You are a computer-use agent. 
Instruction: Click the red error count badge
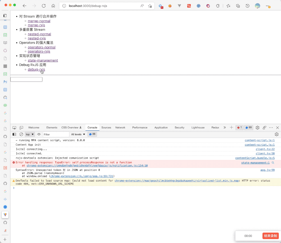tap(239, 127)
